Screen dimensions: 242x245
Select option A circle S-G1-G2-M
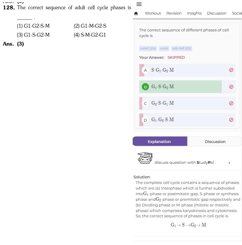pyautogui.click(x=145, y=70)
